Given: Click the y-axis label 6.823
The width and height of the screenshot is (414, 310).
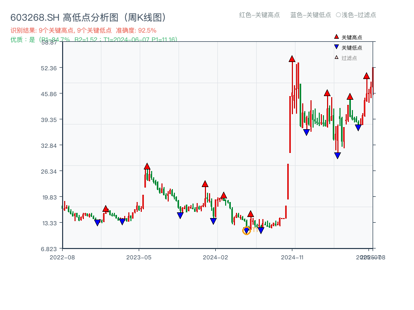Looking at the screenshot, I should click(x=49, y=249).
